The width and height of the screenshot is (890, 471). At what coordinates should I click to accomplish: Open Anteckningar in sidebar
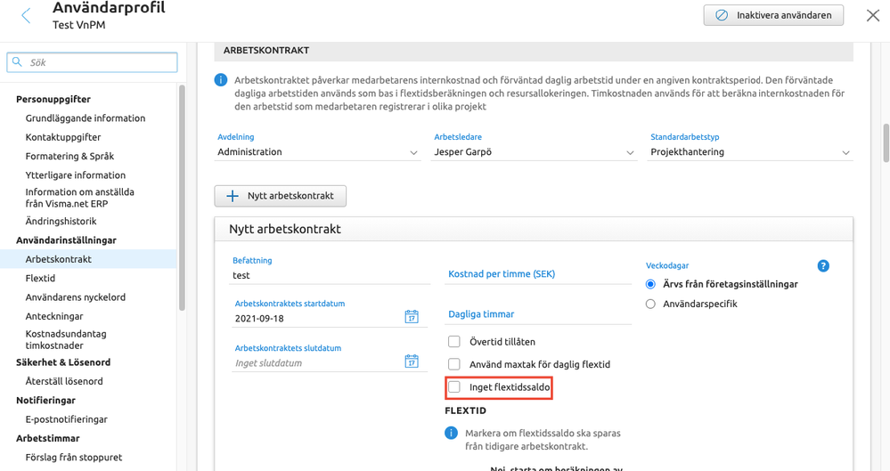pyautogui.click(x=54, y=316)
